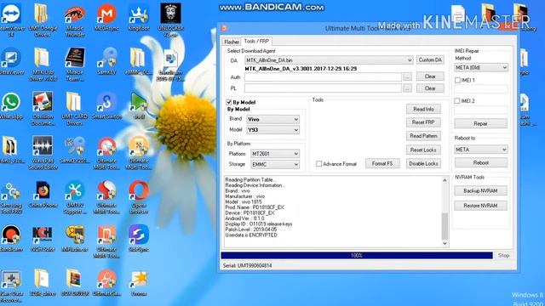Click the Backup NVRAM button

[x=480, y=190]
